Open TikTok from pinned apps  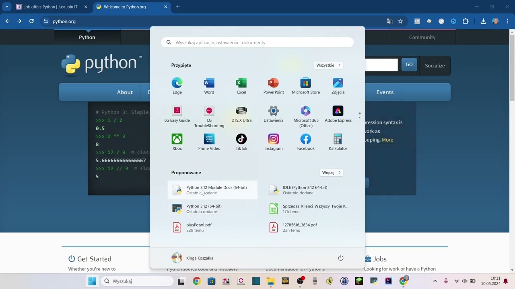point(241,142)
